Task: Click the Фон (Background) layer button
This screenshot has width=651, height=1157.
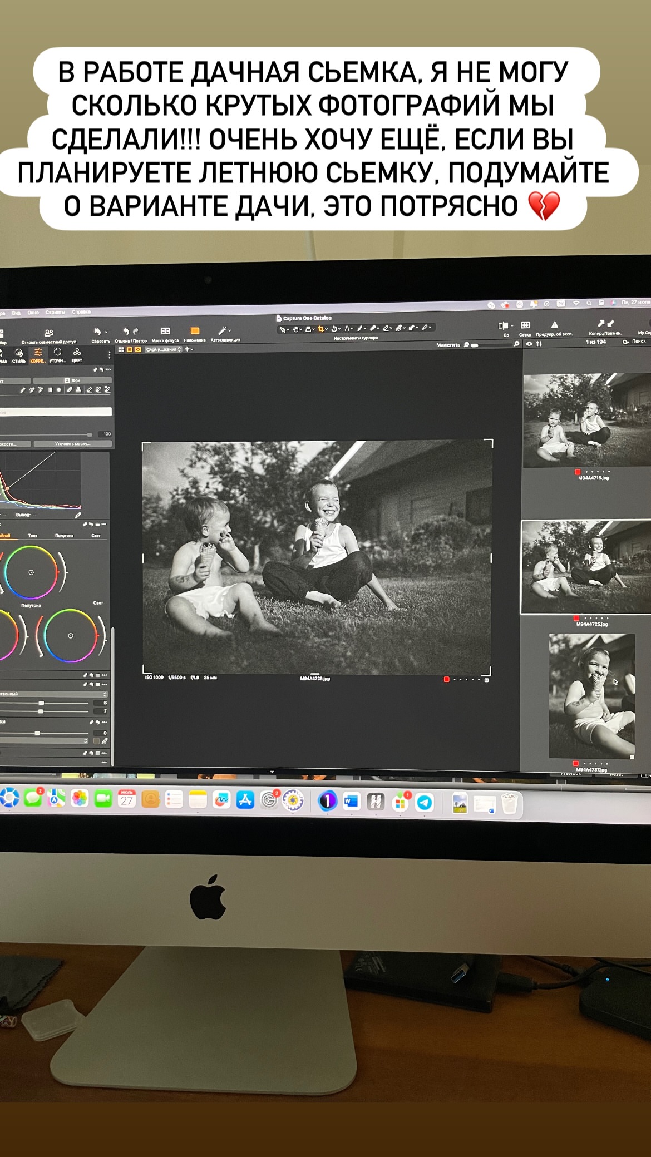Action: pyautogui.click(x=72, y=381)
